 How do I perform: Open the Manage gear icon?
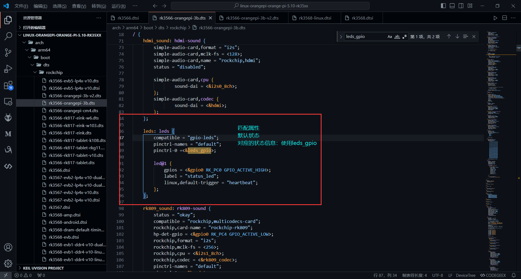[8, 263]
